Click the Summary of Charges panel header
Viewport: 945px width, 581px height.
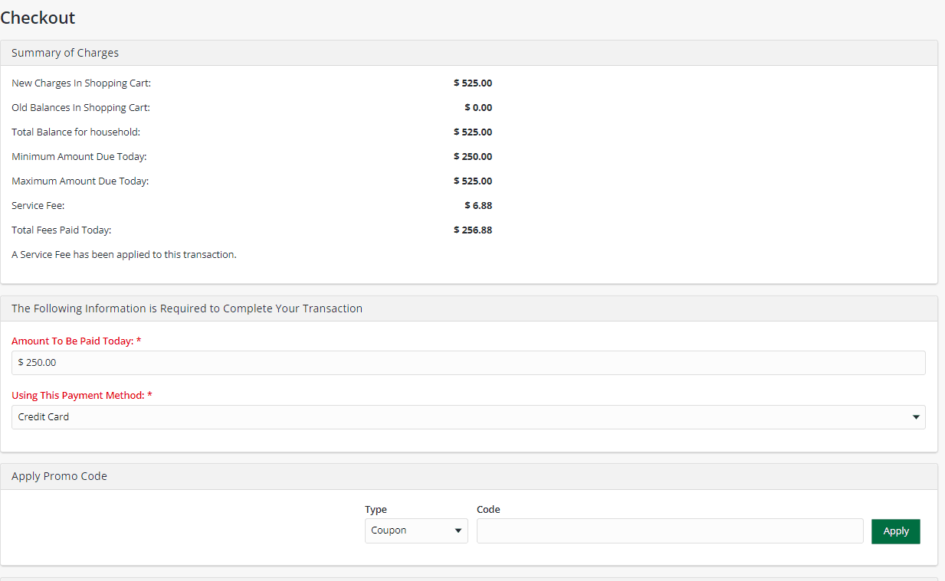pos(65,53)
